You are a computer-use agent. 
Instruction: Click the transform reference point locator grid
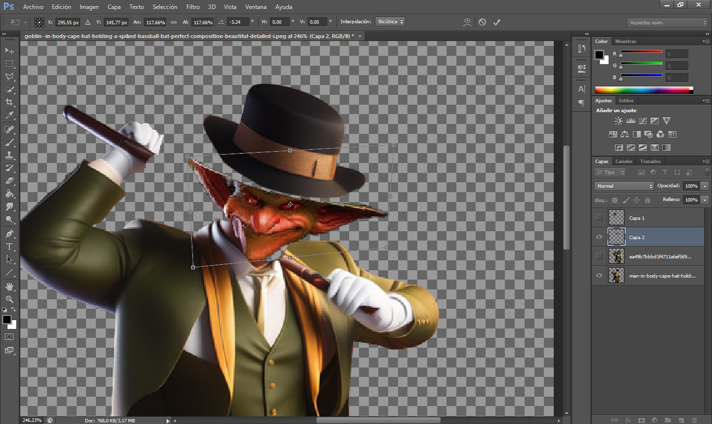click(x=39, y=22)
